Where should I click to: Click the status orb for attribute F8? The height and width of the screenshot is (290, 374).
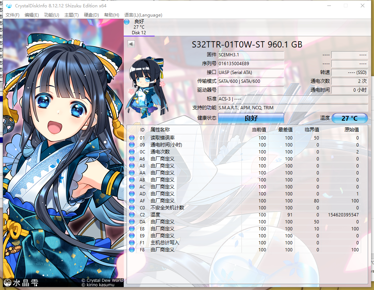(x=132, y=250)
